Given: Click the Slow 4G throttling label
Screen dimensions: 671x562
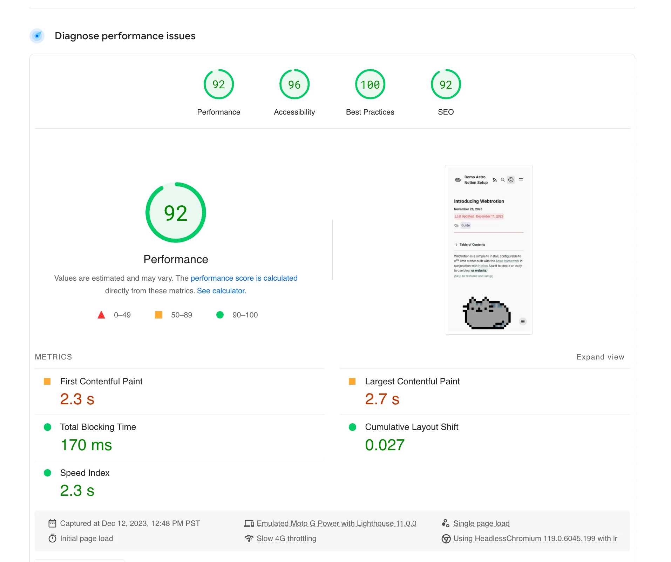Looking at the screenshot, I should coord(286,539).
